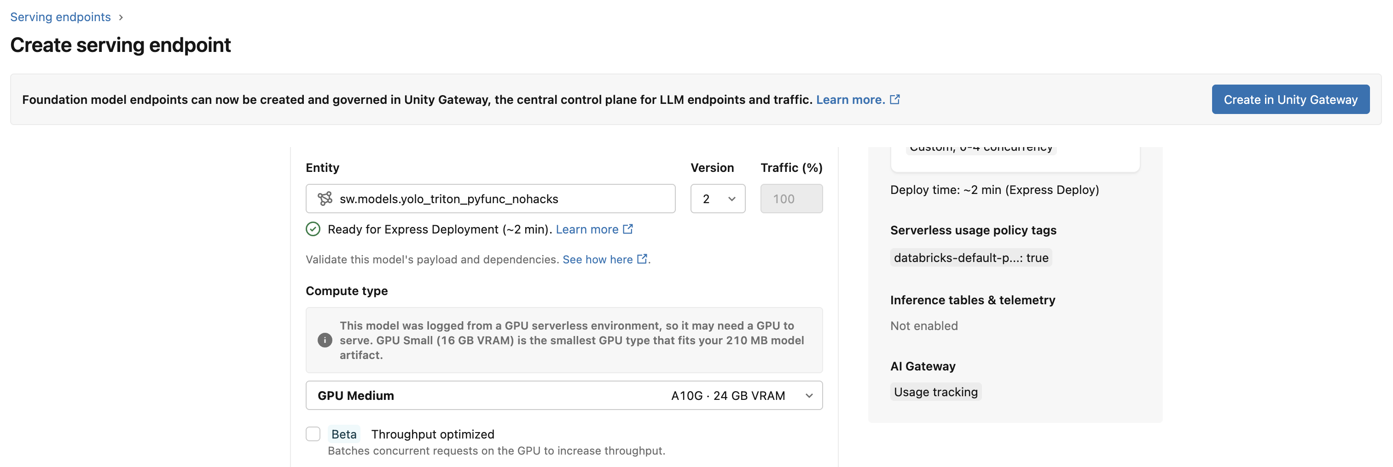The image size is (1393, 467).
Task: Click the Inference tables & telemetry heading
Action: click(x=972, y=300)
